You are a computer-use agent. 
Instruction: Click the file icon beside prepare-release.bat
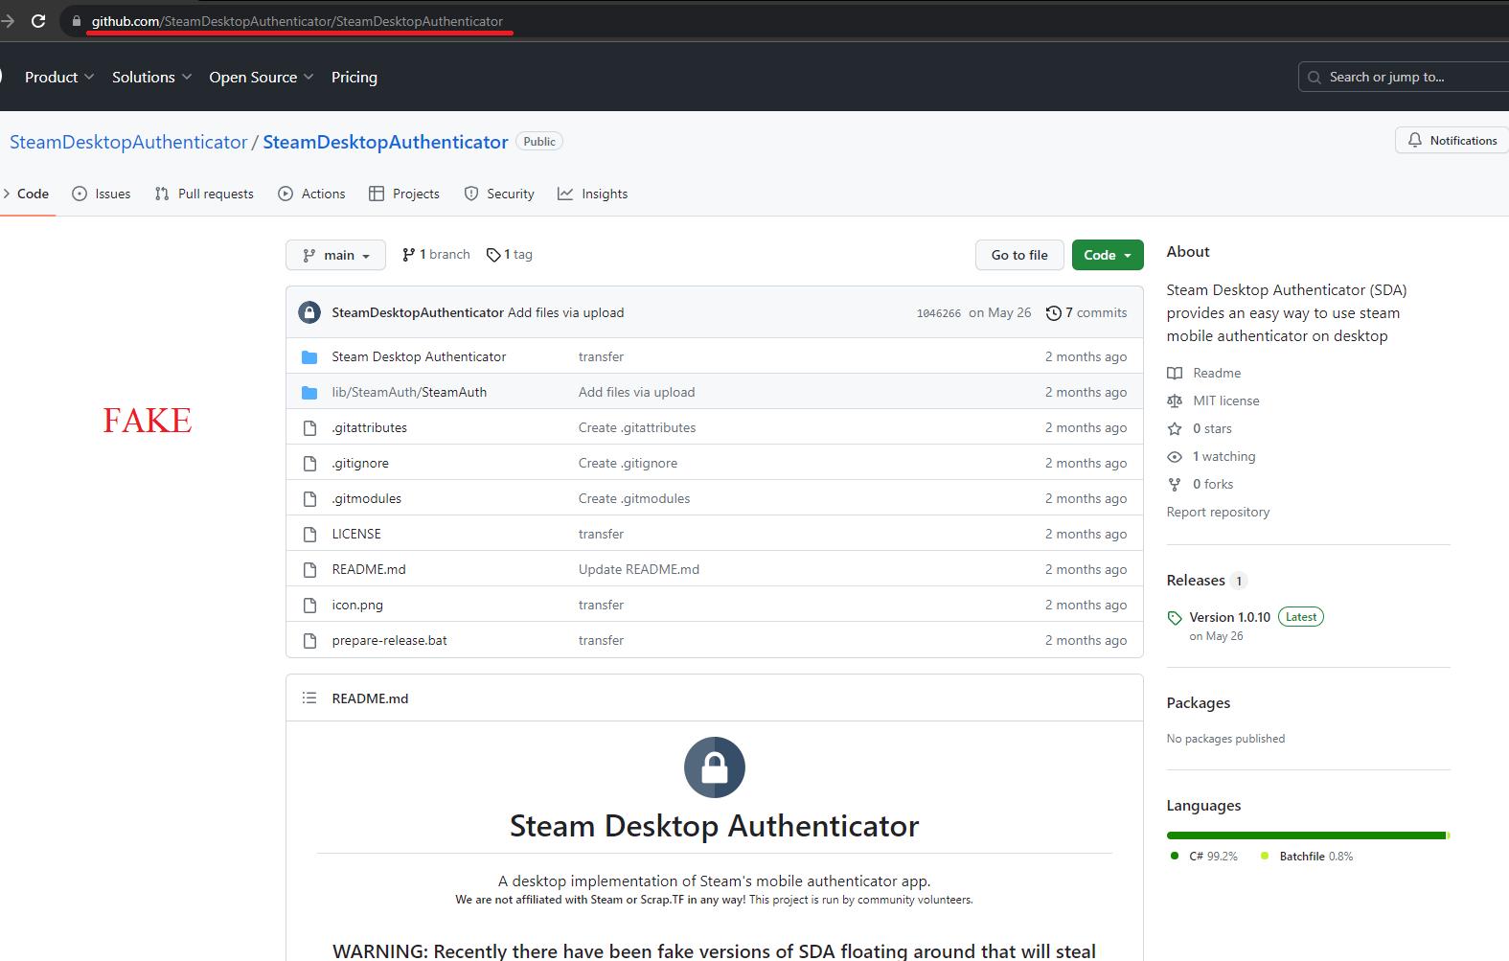click(309, 641)
